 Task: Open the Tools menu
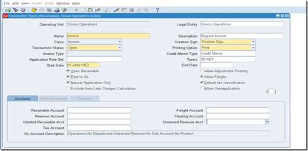49,3
